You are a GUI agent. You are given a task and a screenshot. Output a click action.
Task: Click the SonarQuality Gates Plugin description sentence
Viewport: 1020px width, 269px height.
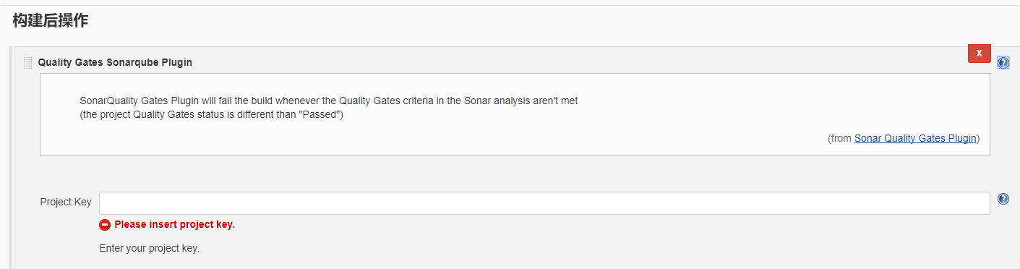tap(329, 101)
